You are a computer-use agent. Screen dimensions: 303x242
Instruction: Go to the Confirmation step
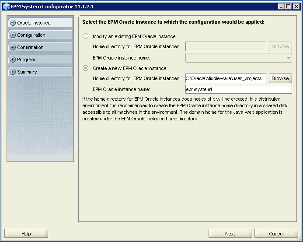click(x=40, y=47)
